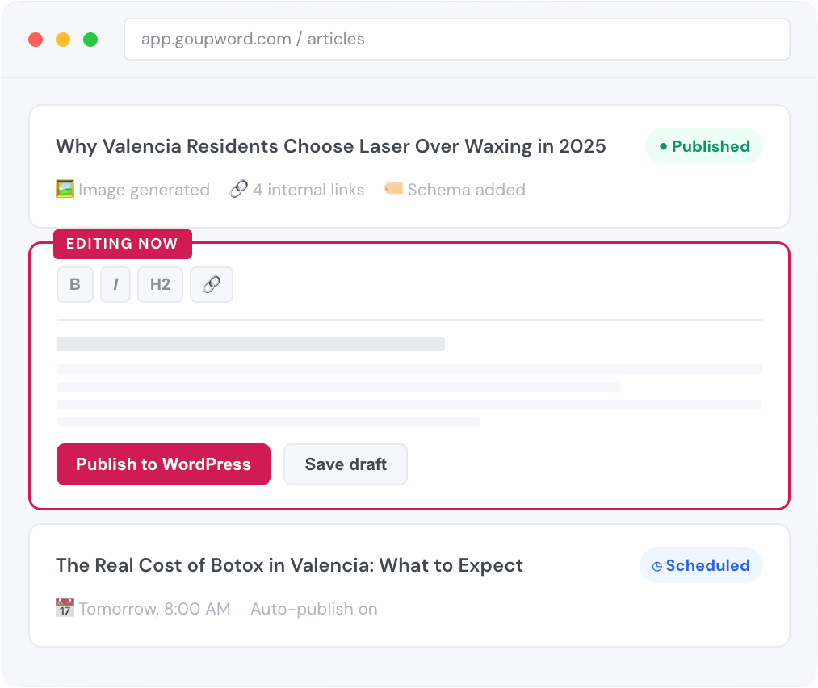This screenshot has width=818, height=688.
Task: Click the schema tag icon on the published article
Action: pos(394,188)
